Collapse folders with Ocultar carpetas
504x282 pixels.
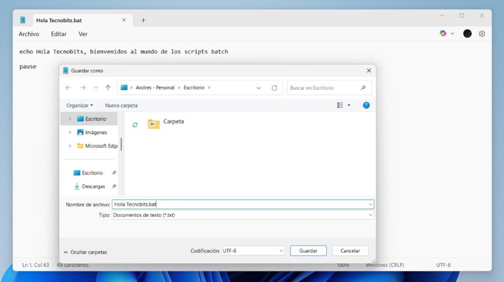[85, 252]
